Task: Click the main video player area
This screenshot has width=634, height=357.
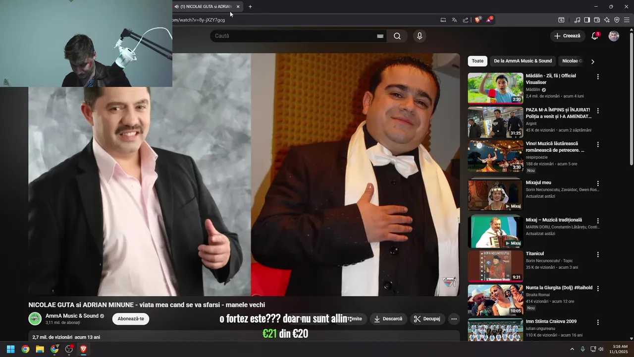Action: [x=244, y=175]
